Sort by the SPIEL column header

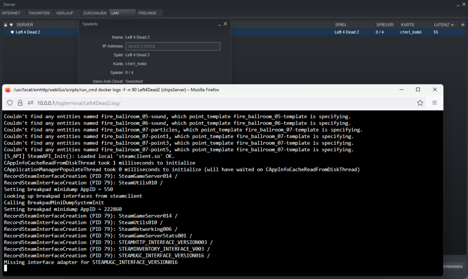[x=341, y=25]
